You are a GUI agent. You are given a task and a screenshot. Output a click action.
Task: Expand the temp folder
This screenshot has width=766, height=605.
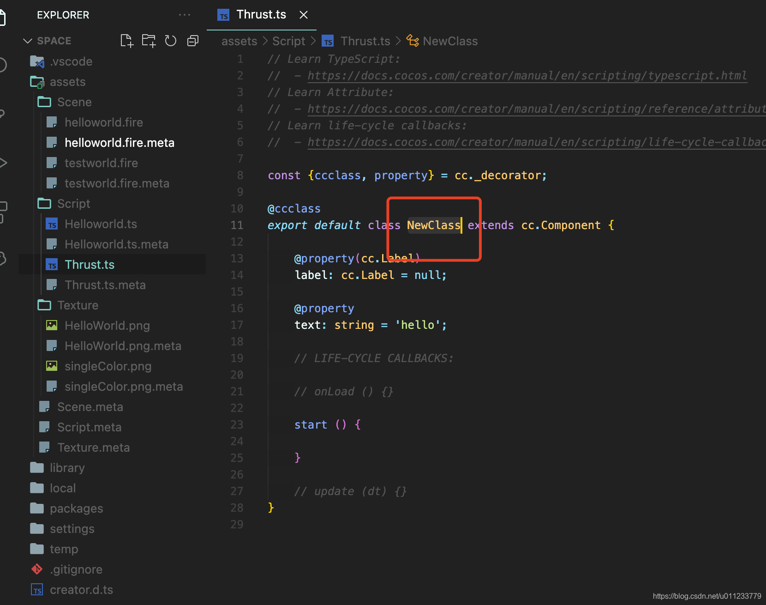pos(64,549)
